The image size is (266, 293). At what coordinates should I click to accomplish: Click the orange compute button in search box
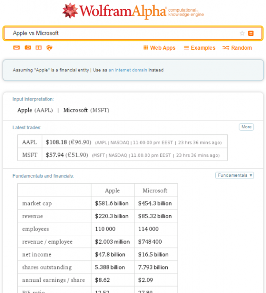click(251, 33)
